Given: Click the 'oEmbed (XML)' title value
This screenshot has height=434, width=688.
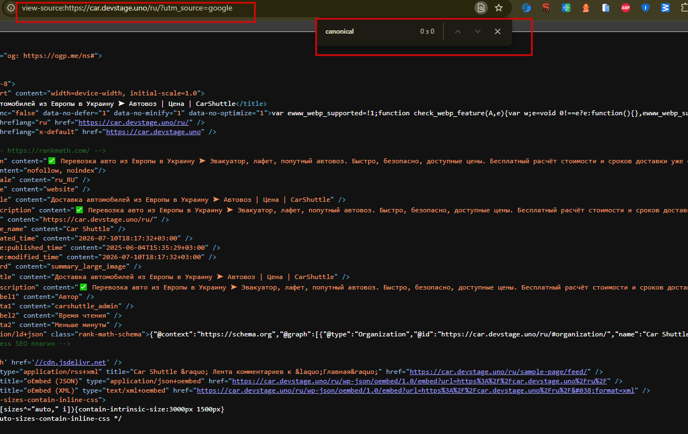Looking at the screenshot, I should click(x=50, y=390).
